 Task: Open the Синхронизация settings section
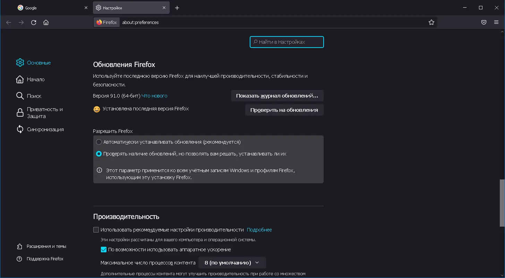tap(45, 129)
